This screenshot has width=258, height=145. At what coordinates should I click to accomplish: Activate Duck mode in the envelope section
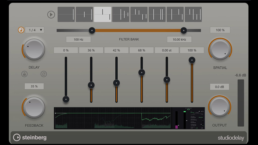(x=201, y=118)
